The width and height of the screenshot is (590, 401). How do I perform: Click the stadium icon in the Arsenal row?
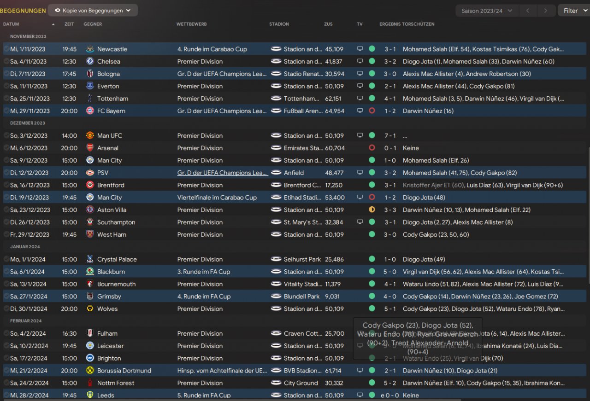click(x=276, y=148)
